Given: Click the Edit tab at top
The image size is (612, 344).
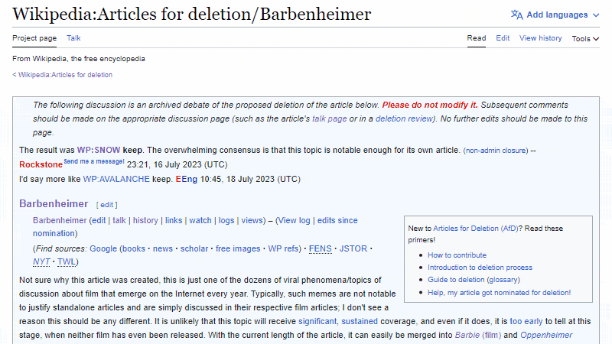Looking at the screenshot, I should pyautogui.click(x=503, y=37).
